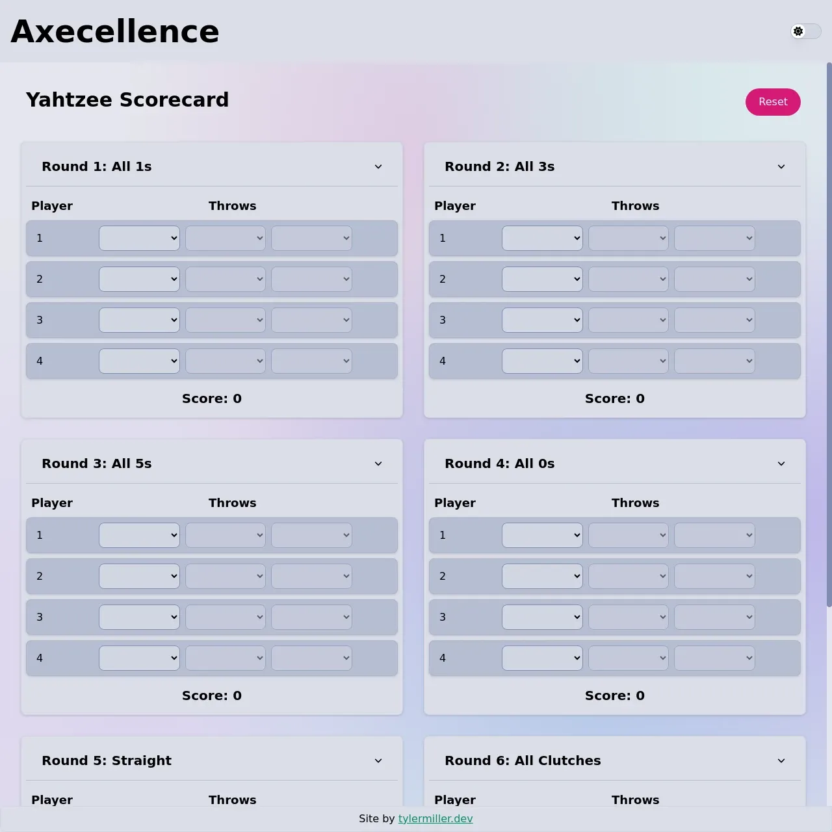832x832 pixels.
Task: Collapse Round 3: All 5s section
Action: pyautogui.click(x=378, y=463)
